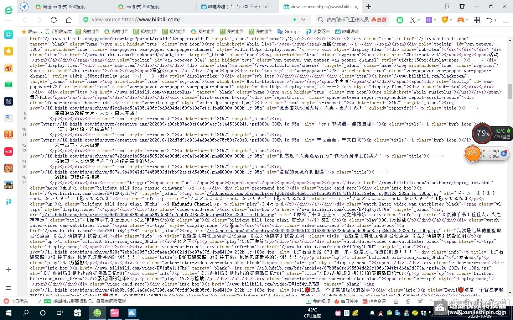This screenshot has height=320, width=513.
Task: Reload the page with the refresh icon
Action: pyautogui.click(x=54, y=20)
